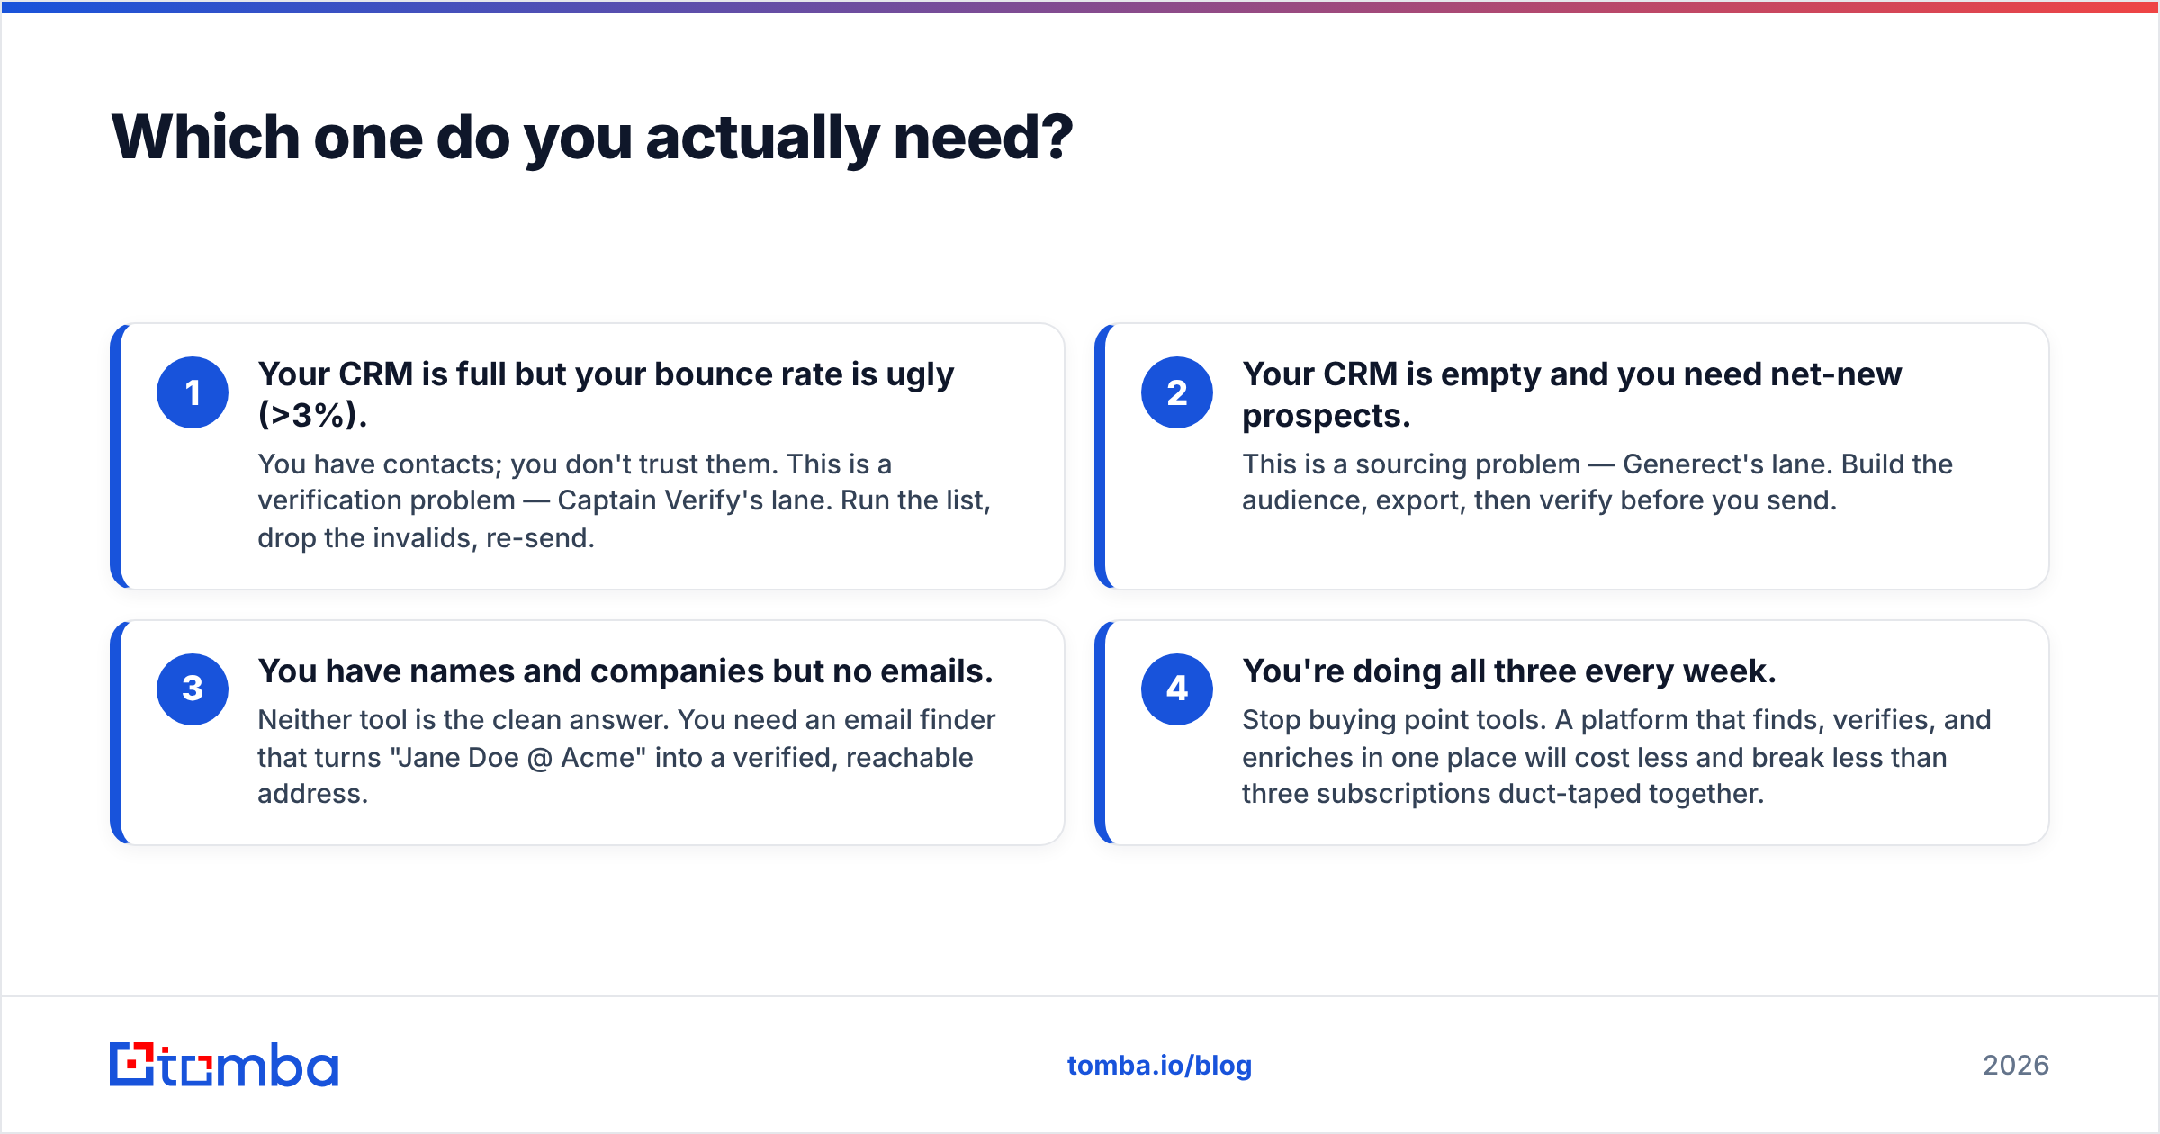Viewport: 2160px width, 1134px height.
Task: Click heading 'You're doing all three every week.'
Action: (1509, 671)
